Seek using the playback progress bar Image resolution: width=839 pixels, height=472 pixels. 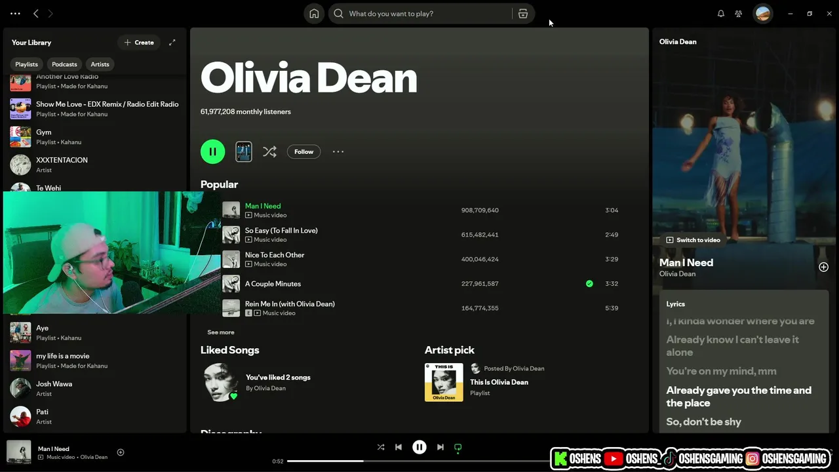tap(418, 461)
